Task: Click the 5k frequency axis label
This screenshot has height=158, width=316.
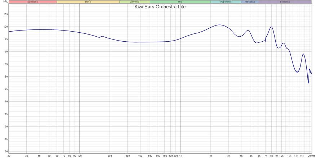Action: tap(251, 156)
